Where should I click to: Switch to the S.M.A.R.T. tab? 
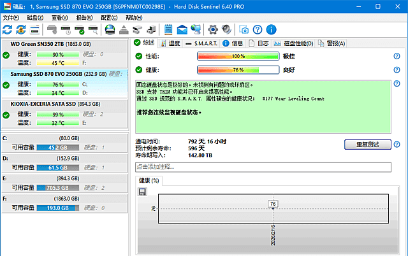[x=201, y=43]
